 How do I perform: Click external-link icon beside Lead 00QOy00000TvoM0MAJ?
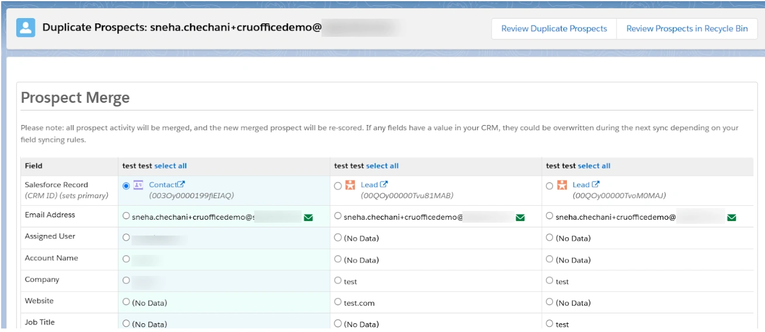tap(596, 185)
